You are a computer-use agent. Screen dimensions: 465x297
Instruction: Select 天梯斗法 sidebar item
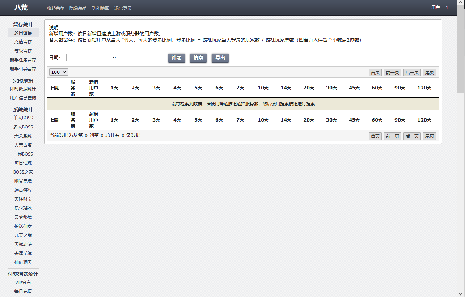pos(23,244)
